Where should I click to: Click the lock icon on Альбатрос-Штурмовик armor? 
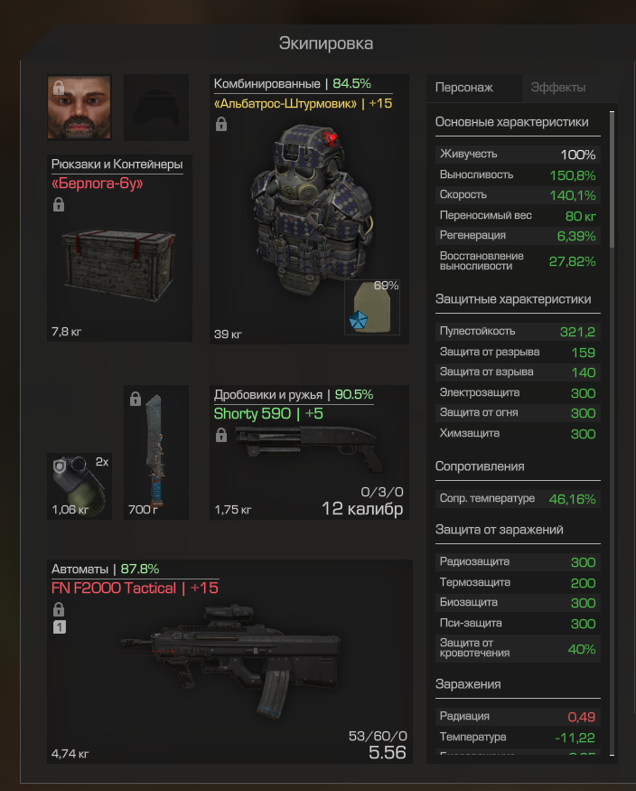coord(221,124)
